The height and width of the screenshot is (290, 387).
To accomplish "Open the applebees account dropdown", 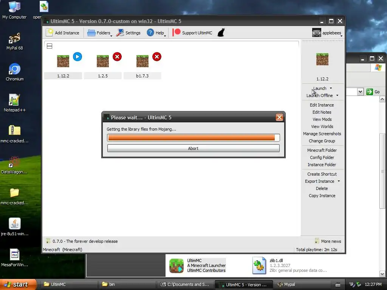I will click(x=327, y=33).
